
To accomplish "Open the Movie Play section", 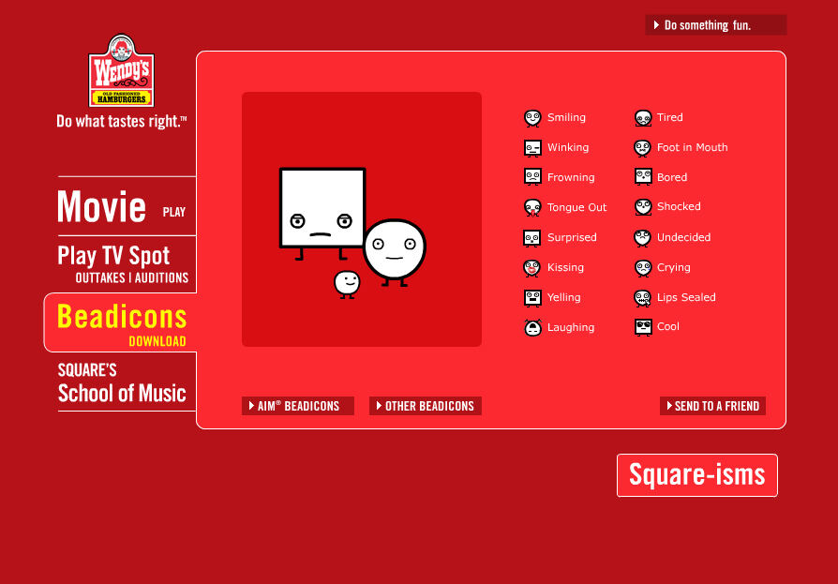I will click(121, 206).
